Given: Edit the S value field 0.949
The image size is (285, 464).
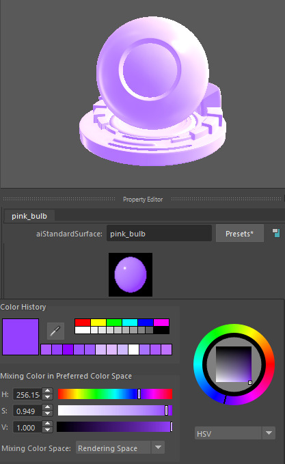Looking at the screenshot, I should point(28,411).
